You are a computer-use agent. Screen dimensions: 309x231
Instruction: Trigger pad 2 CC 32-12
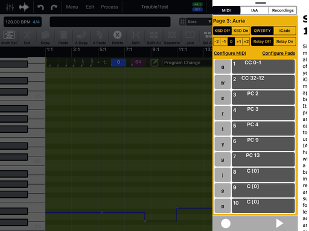tap(263, 82)
